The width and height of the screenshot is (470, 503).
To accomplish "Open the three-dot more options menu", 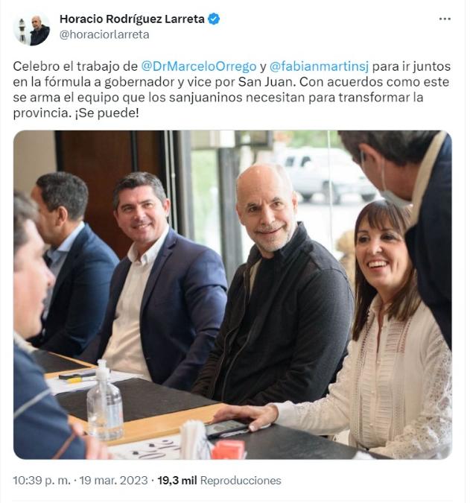I will [x=445, y=19].
